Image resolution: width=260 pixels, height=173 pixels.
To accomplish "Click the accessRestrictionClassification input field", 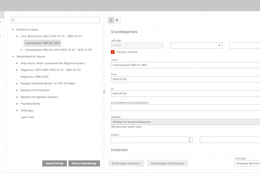I will [185, 108].
